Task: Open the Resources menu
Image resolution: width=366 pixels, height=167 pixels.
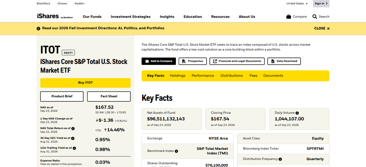Action: (220, 17)
